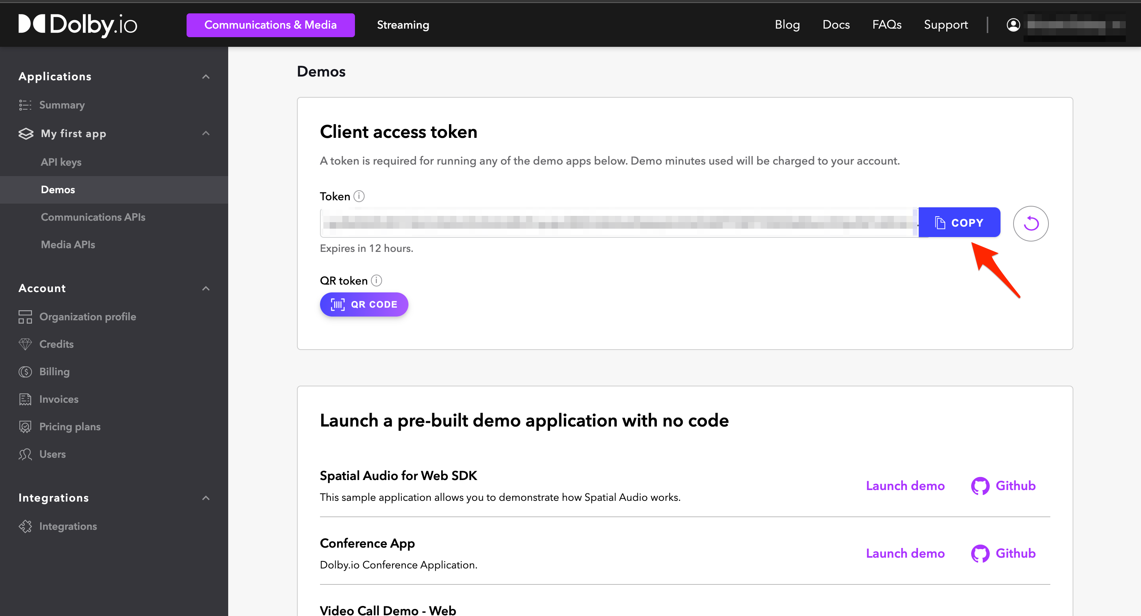
Task: Switch to the Streaming tab
Action: pos(403,25)
